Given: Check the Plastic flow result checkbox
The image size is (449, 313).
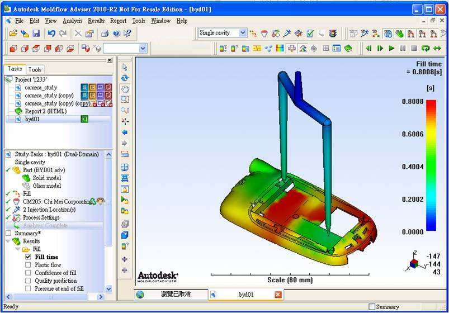Looking at the screenshot, I should pos(28,265).
